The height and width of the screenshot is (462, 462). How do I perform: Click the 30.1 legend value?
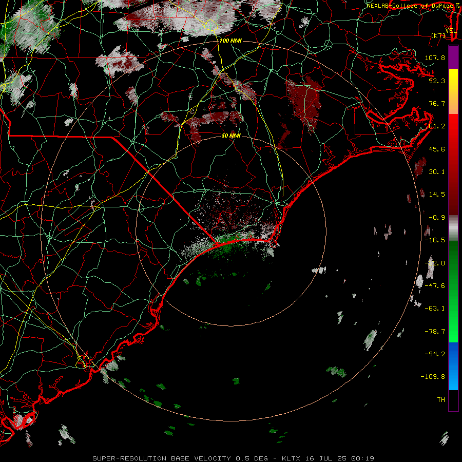click(x=437, y=172)
